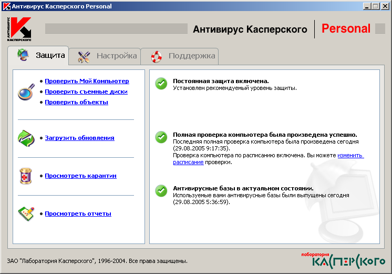Screen dimensions: 392x274
Task: Open the Настройка tab
Action: (105, 56)
